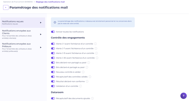Screen dimensions: 189x101
Task: Open info icon beside Nouveau contrôle à valider
Action: [83, 72]
